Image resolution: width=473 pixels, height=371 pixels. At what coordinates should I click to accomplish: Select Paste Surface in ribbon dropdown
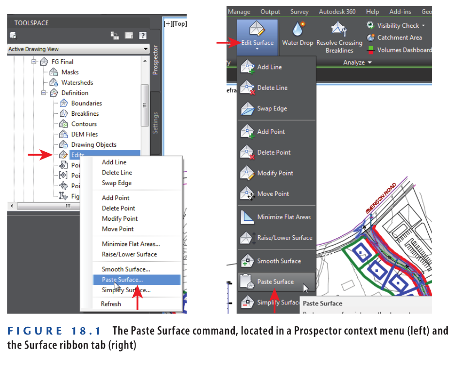(275, 282)
